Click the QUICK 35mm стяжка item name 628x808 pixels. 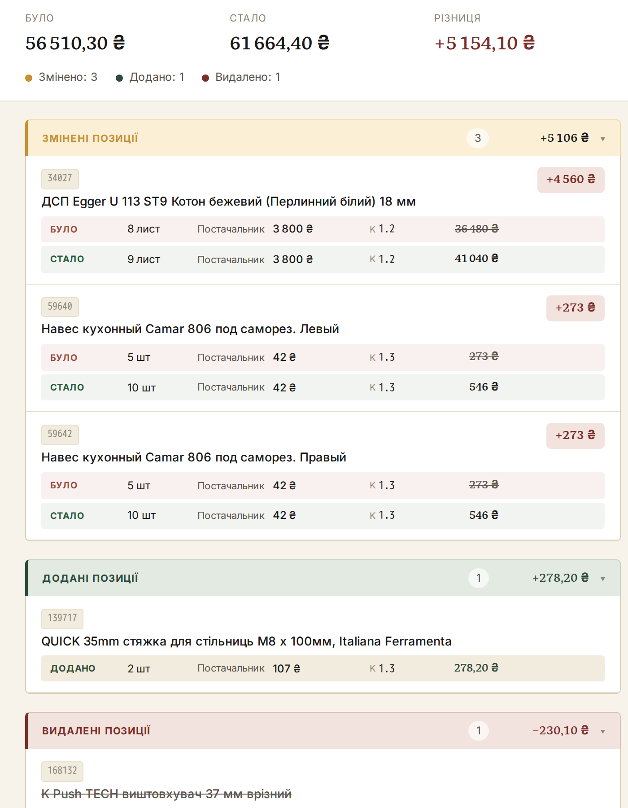(246, 641)
